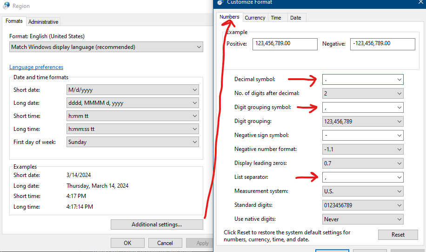Viewport: 426px width, 252px height.
Task: Click the long date example Thursday, March 14, 2024
Action: click(x=97, y=186)
